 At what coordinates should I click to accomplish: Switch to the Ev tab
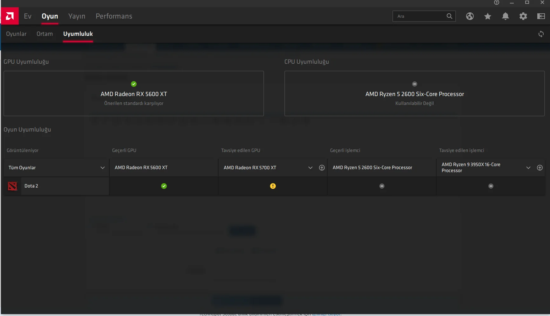(28, 16)
